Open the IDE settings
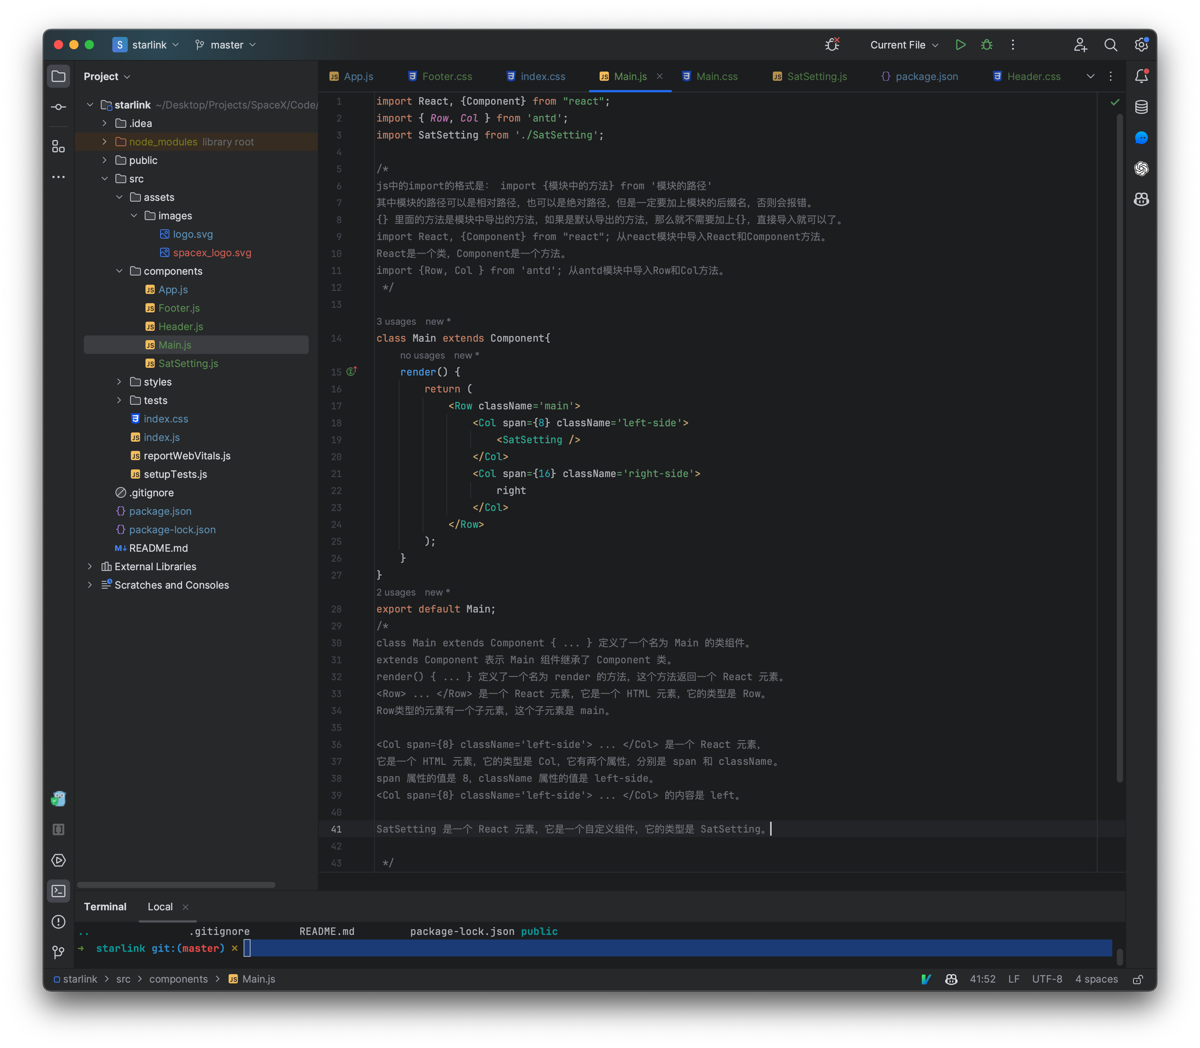 1140,45
